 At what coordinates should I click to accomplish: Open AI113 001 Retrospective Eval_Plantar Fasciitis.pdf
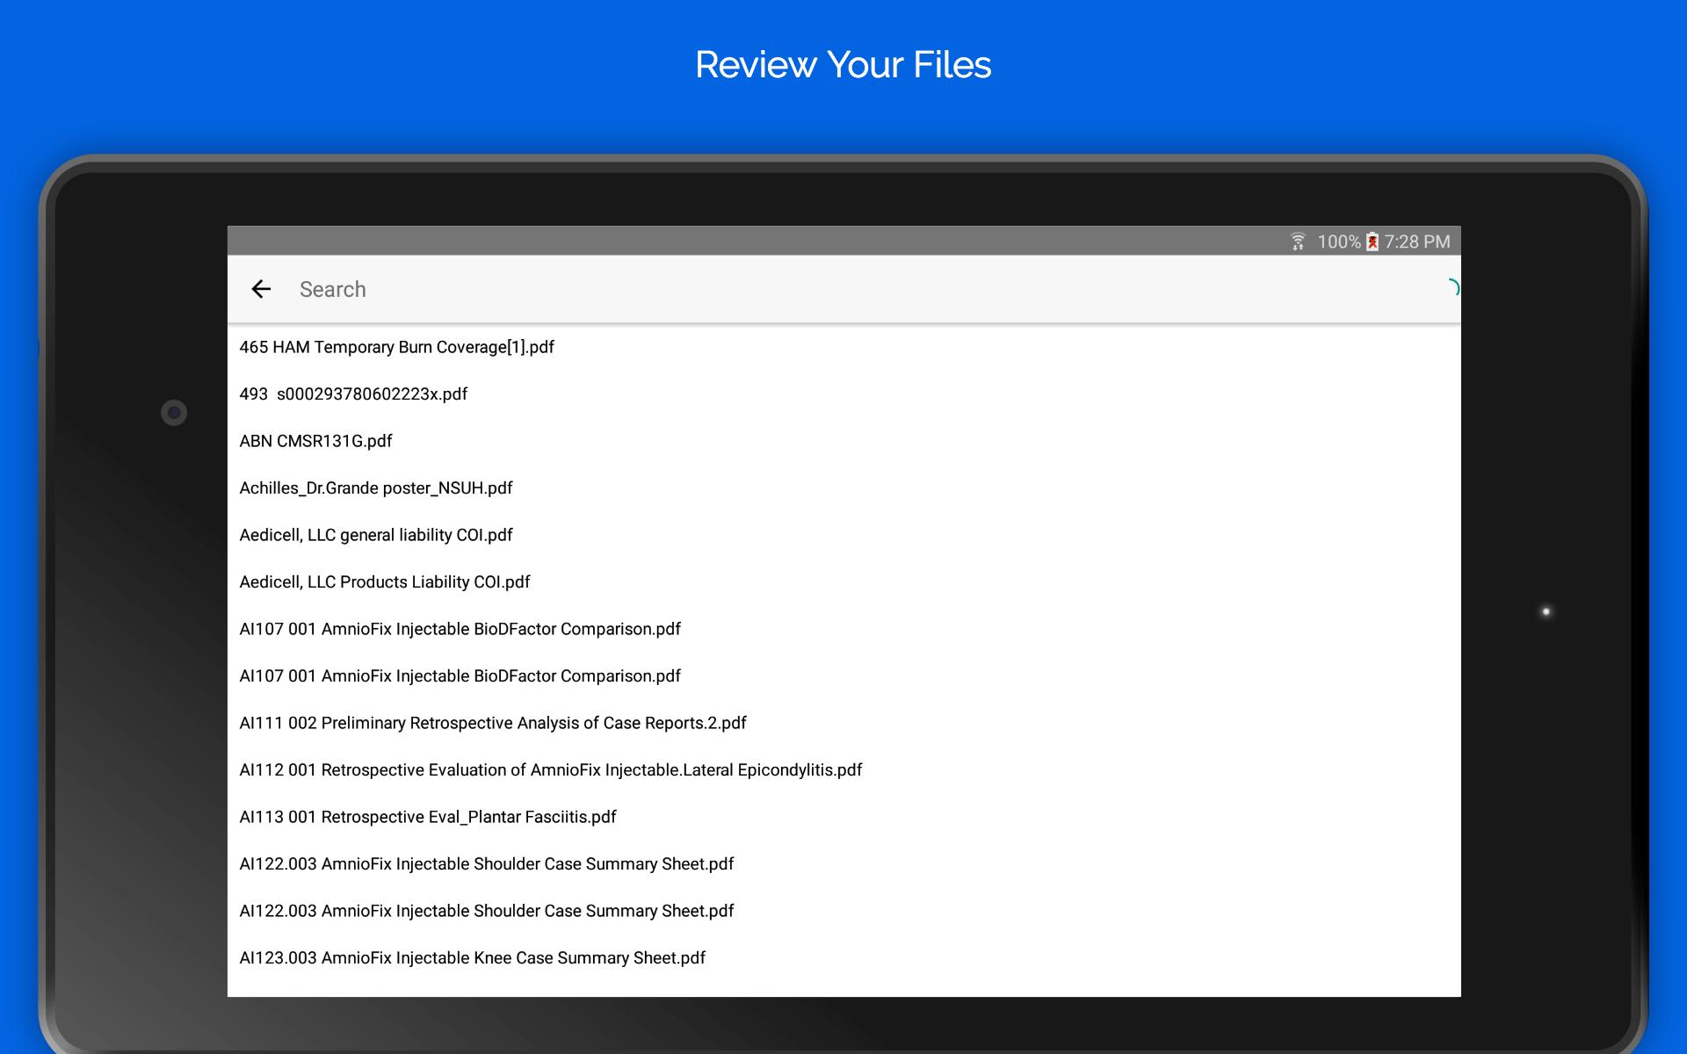tap(843, 817)
